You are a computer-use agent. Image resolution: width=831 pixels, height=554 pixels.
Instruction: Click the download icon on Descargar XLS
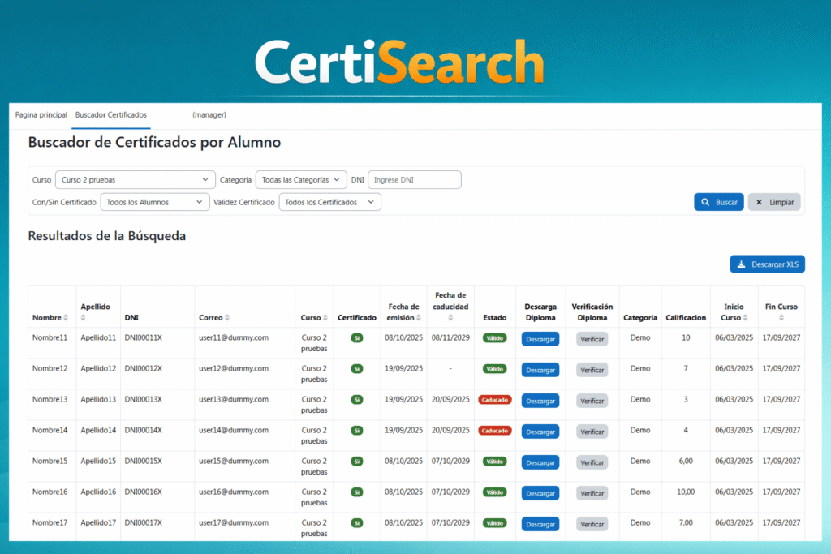743,264
